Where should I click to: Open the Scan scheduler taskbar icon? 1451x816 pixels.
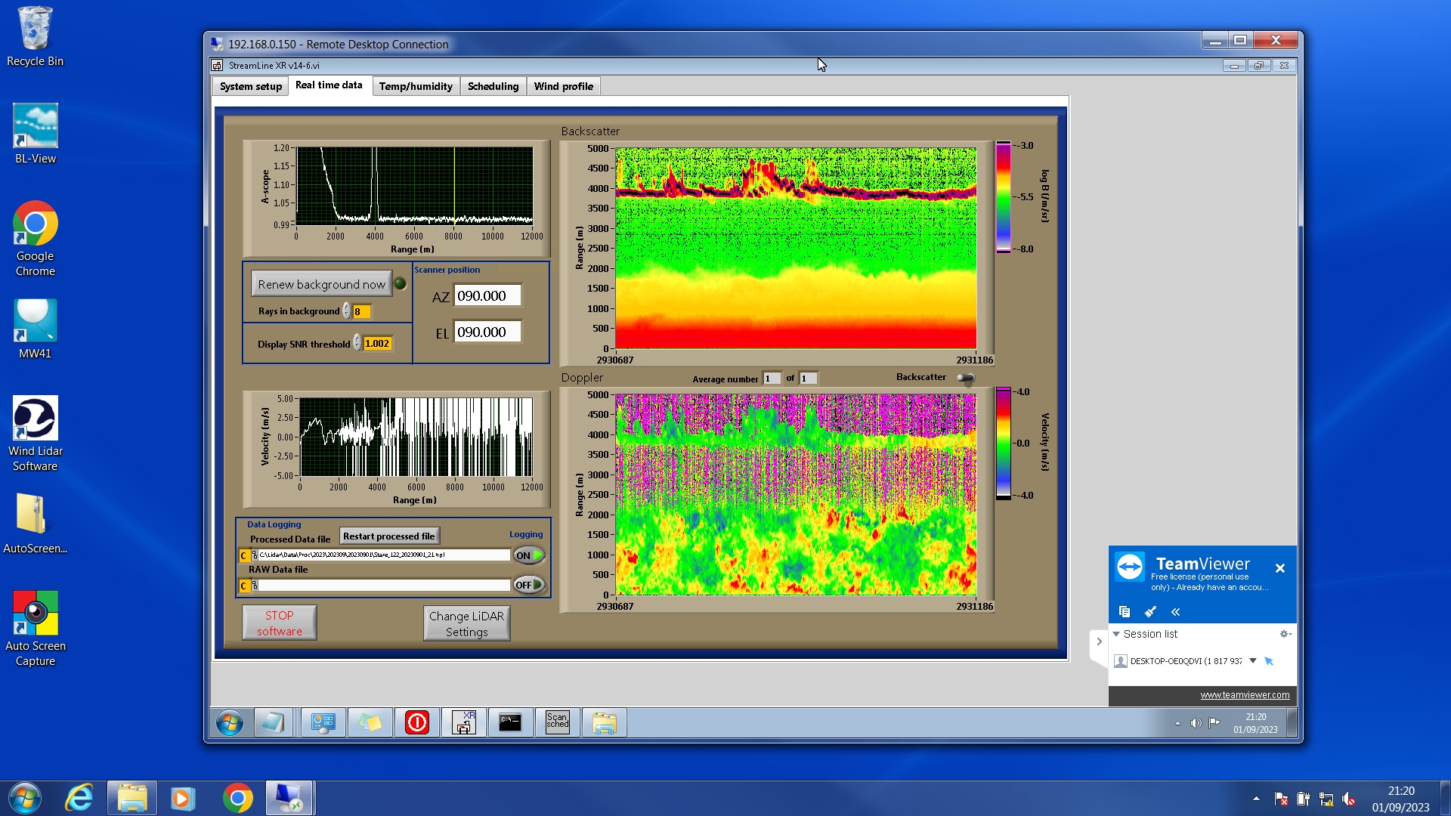click(557, 722)
